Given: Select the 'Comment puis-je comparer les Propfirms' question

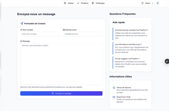Looking at the screenshot, I should click(x=131, y=30).
